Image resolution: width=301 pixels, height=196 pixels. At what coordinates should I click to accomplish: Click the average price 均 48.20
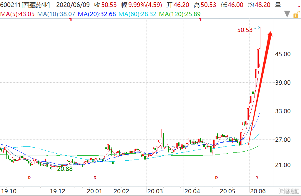pos(259,5)
